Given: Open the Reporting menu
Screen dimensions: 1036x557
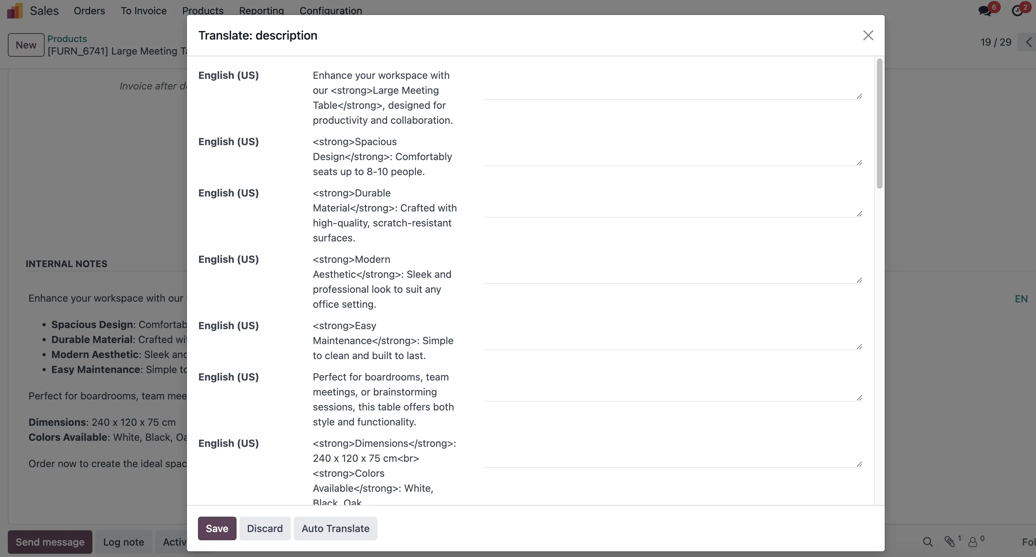Looking at the screenshot, I should pos(261,11).
